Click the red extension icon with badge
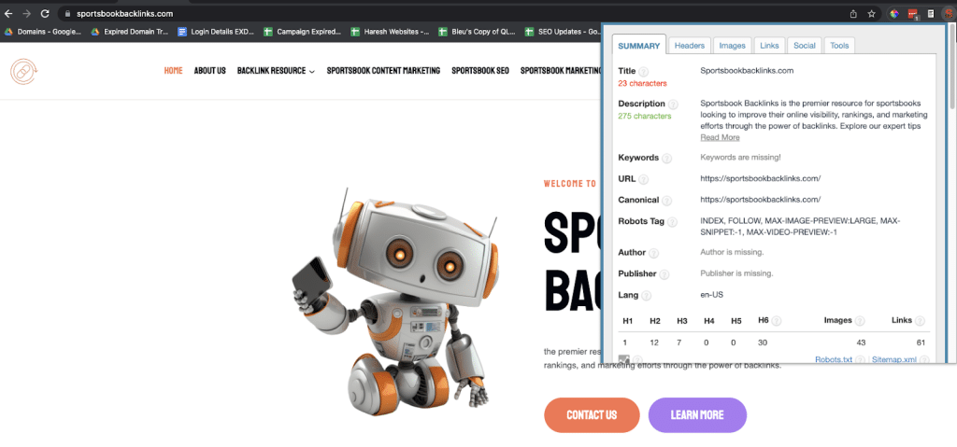This screenshot has height=447, width=957. [x=915, y=14]
